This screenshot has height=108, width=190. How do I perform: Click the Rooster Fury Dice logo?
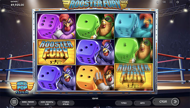95,5
